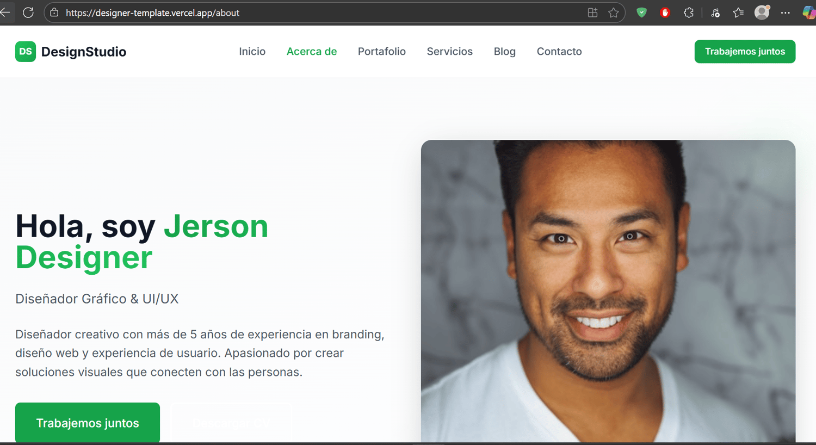Click the browser refresh icon
This screenshot has width=816, height=445.
click(28, 13)
